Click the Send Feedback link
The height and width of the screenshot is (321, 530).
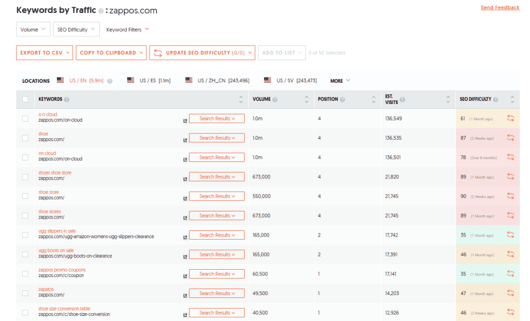click(500, 7)
